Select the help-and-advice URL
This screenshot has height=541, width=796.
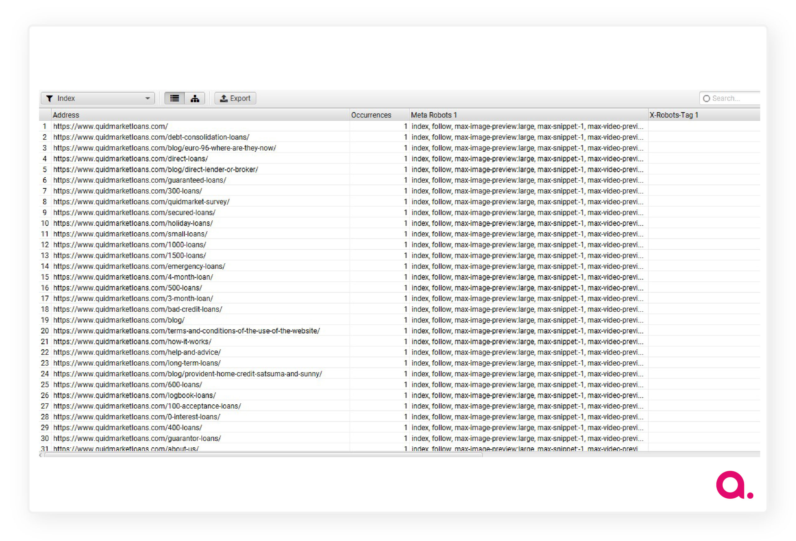pyautogui.click(x=137, y=352)
